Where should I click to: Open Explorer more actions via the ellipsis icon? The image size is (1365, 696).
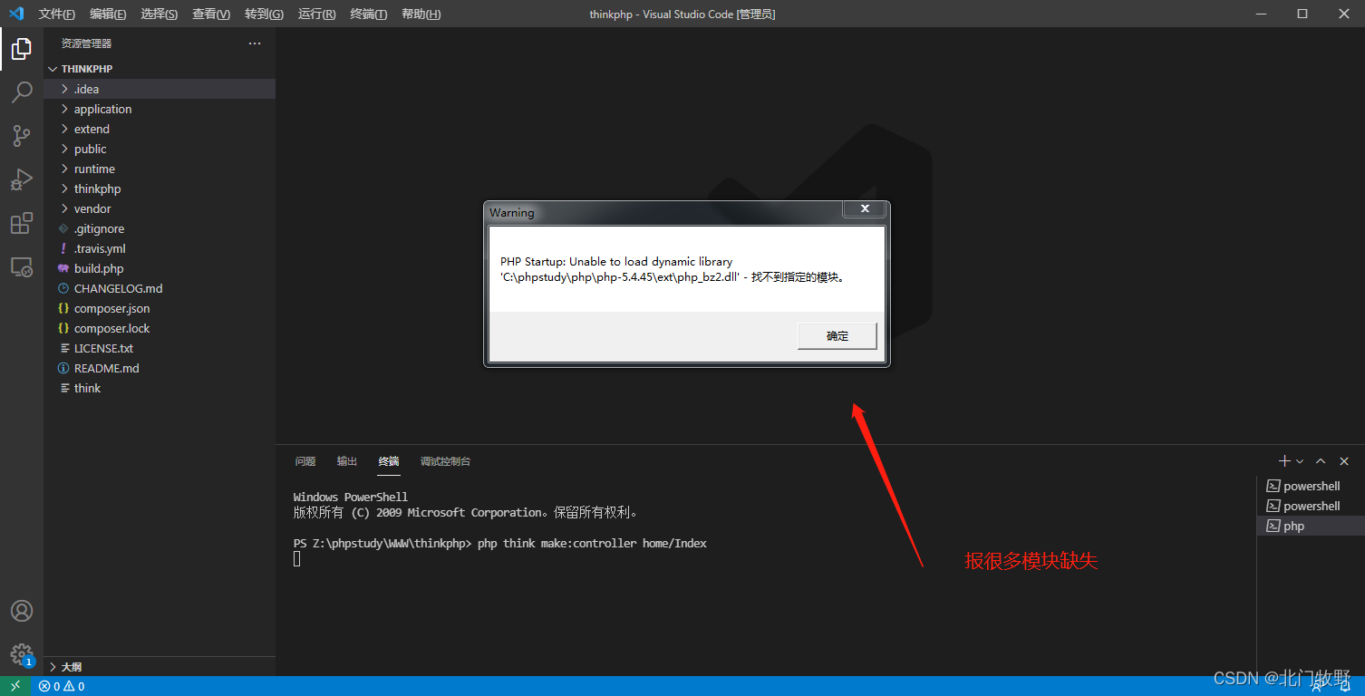[x=254, y=43]
